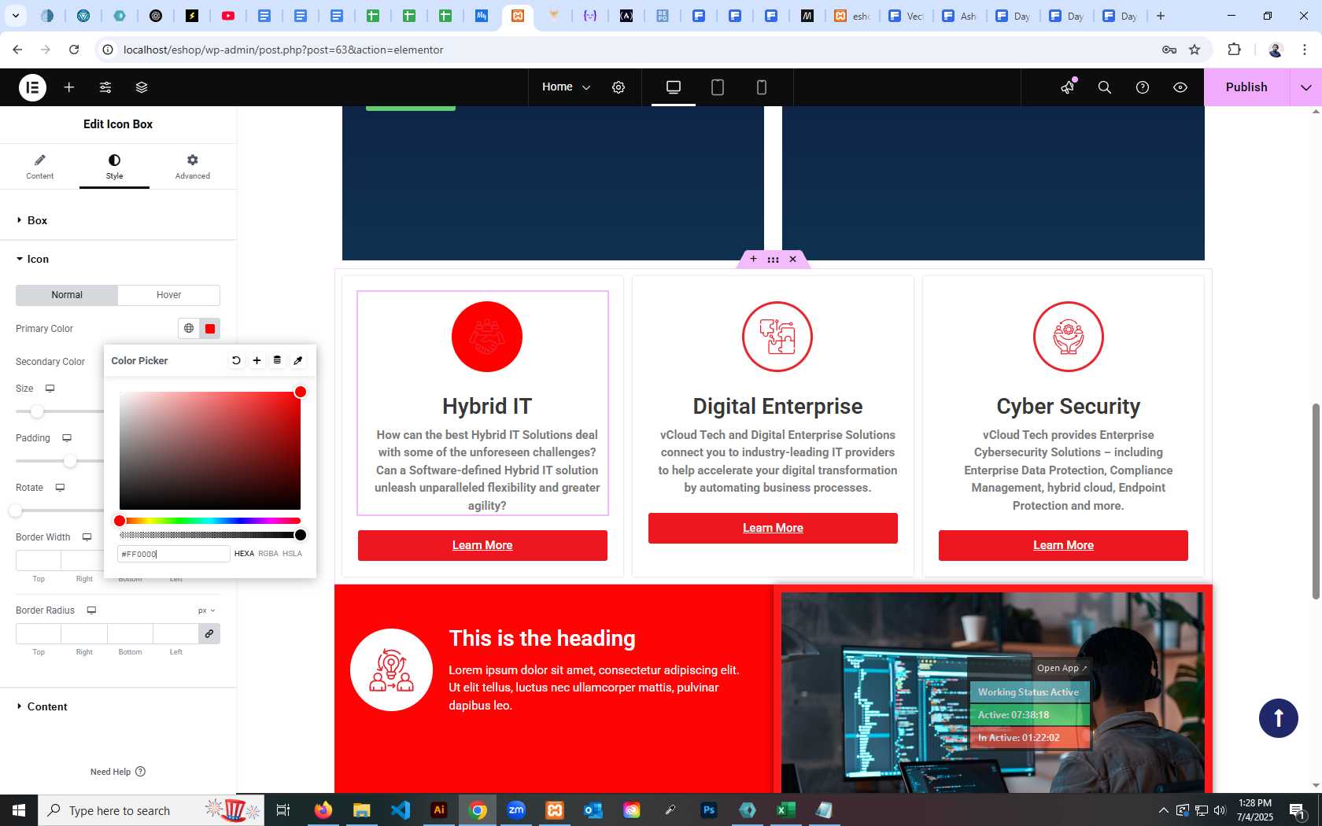Click Border Radius responsive device icon
1322x826 pixels.
click(91, 610)
